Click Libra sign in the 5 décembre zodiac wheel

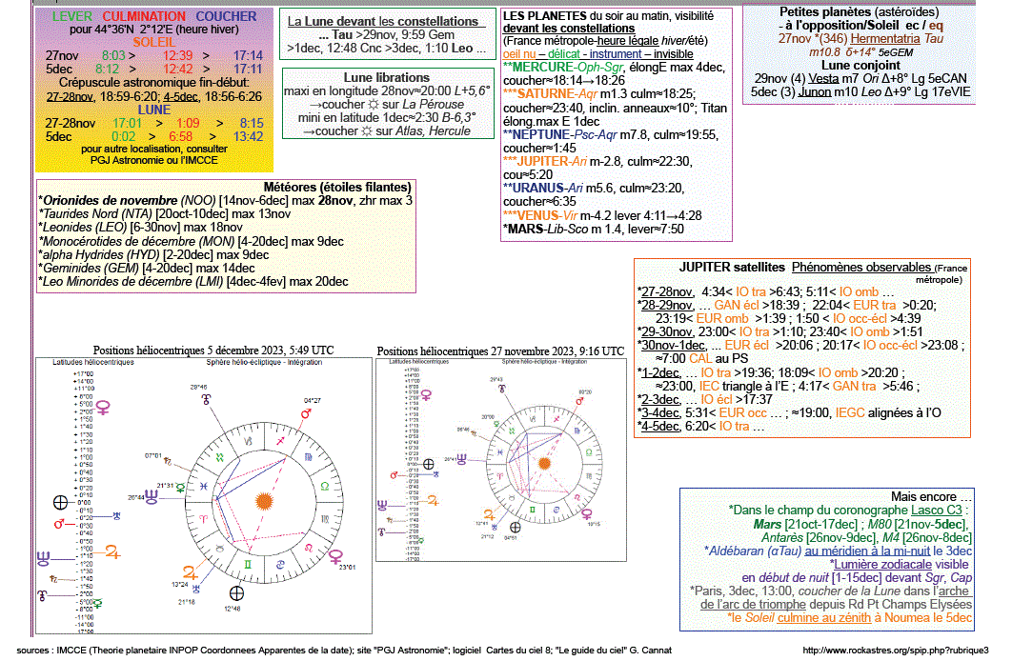(x=325, y=487)
